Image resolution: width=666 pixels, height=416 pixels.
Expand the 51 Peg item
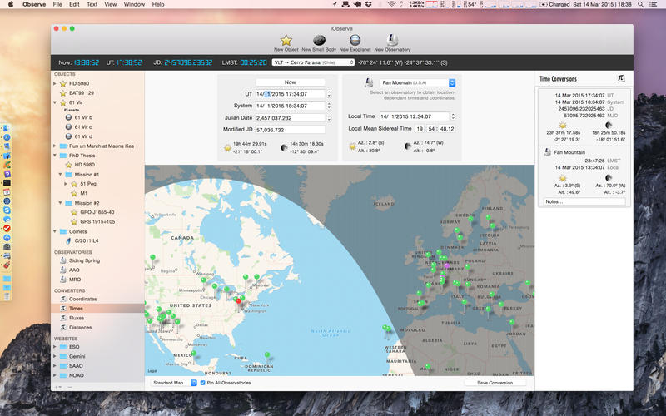(66, 184)
